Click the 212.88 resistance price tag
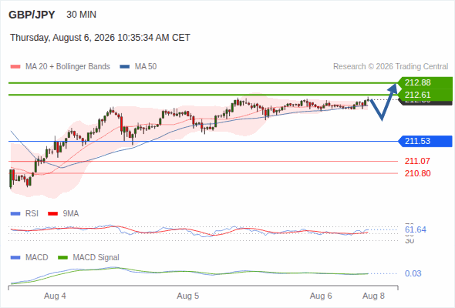The height and width of the screenshot is (308, 455). coord(425,82)
